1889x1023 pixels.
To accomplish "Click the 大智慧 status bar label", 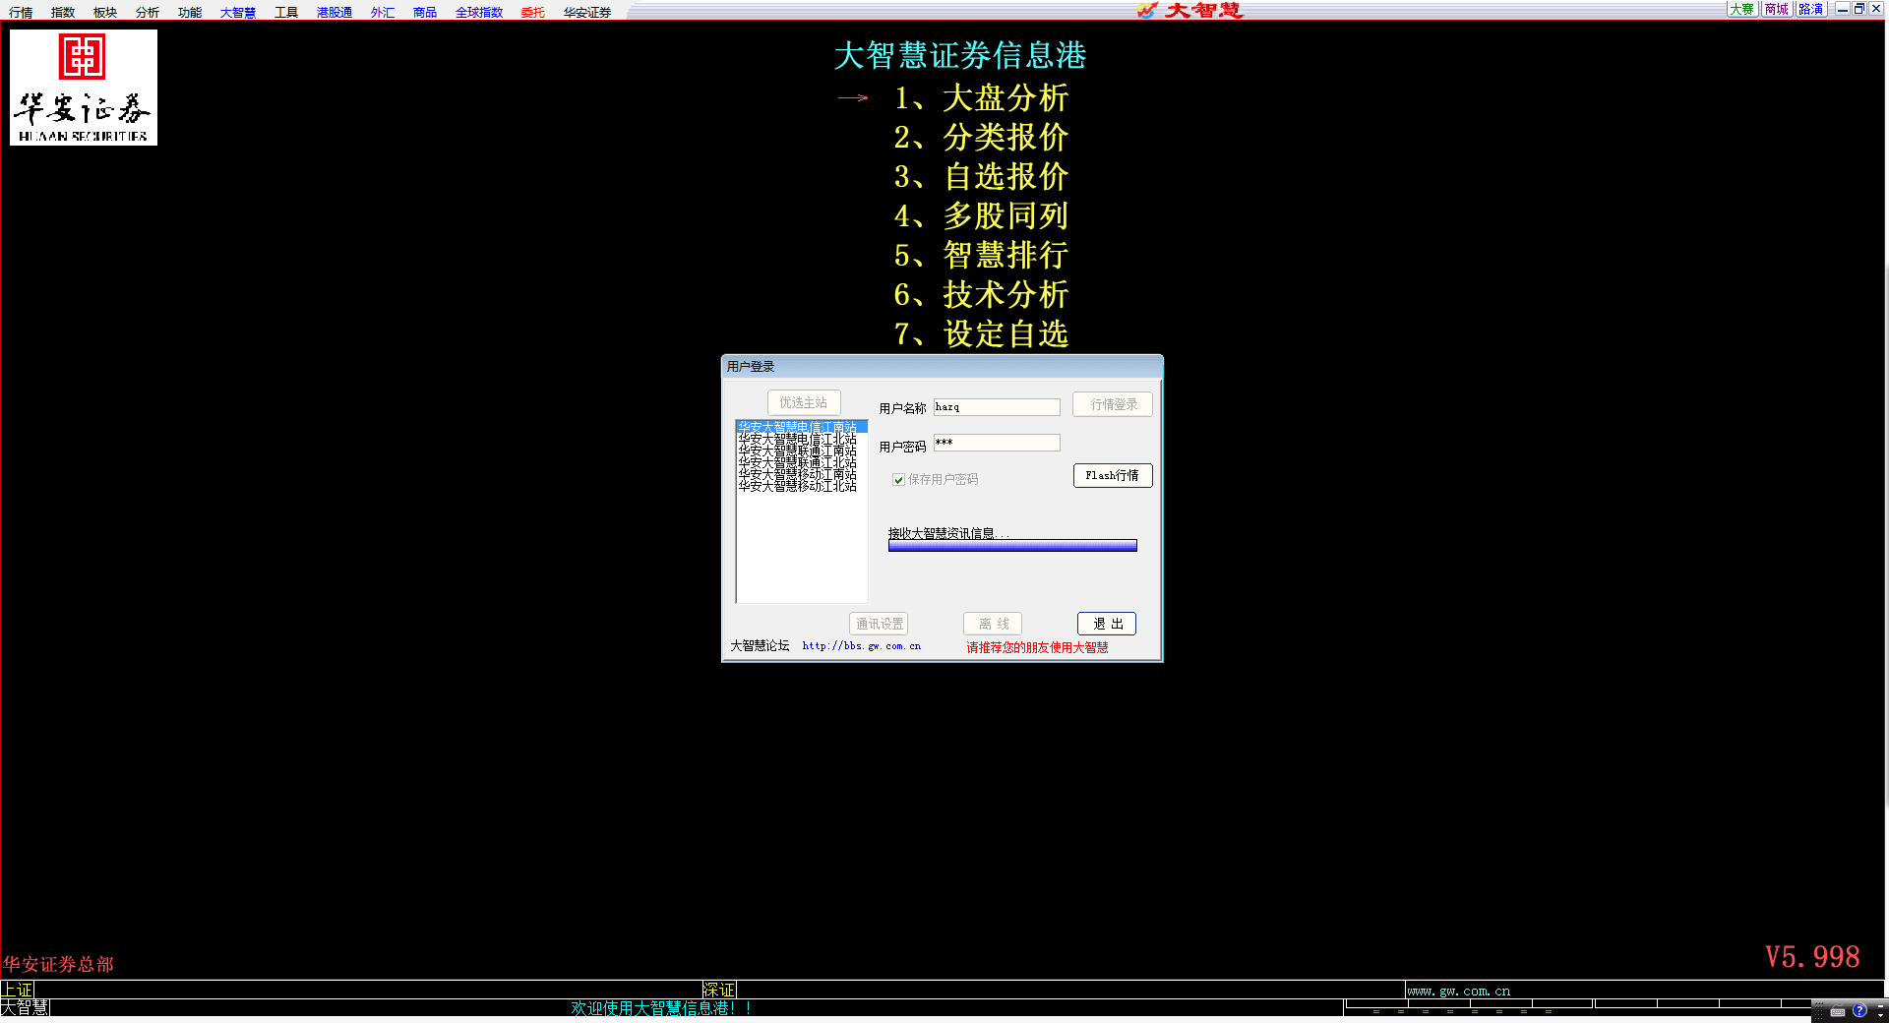I will [x=25, y=1007].
